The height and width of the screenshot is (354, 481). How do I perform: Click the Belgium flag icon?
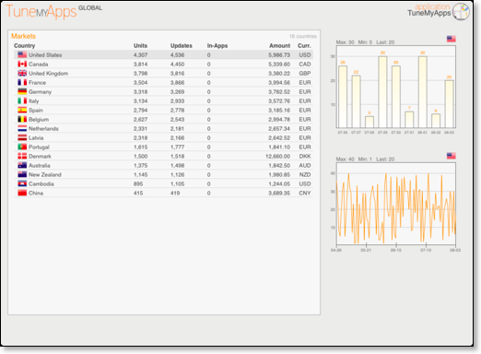click(x=22, y=119)
